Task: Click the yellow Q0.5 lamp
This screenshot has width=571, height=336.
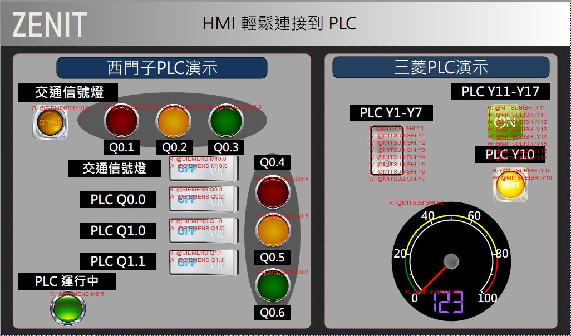Action: (272, 229)
